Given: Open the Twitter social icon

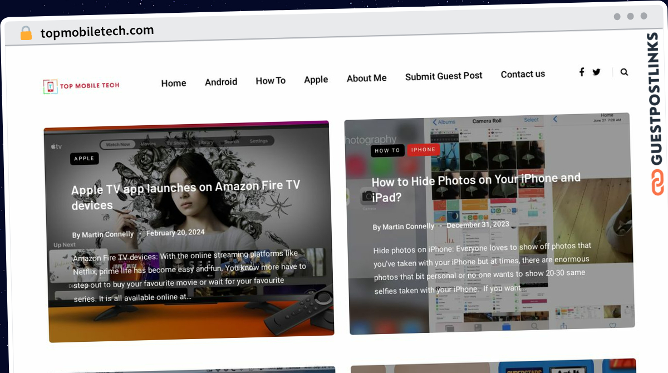Looking at the screenshot, I should click(x=597, y=72).
